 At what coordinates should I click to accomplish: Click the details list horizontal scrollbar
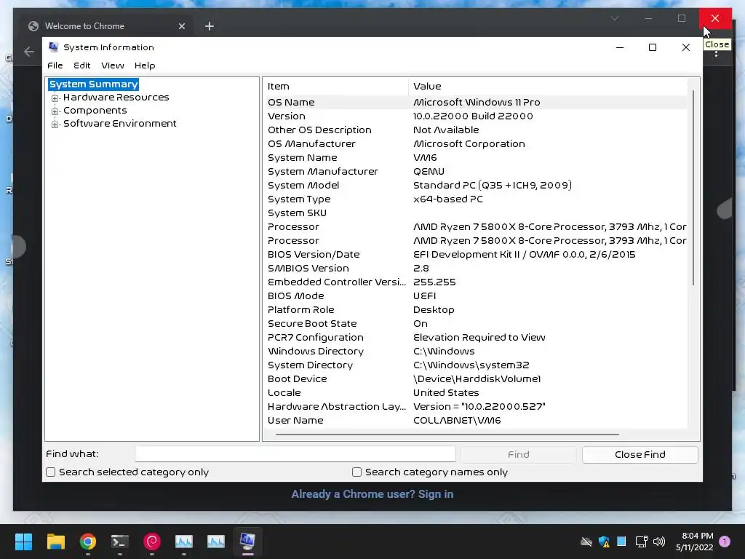(447, 434)
